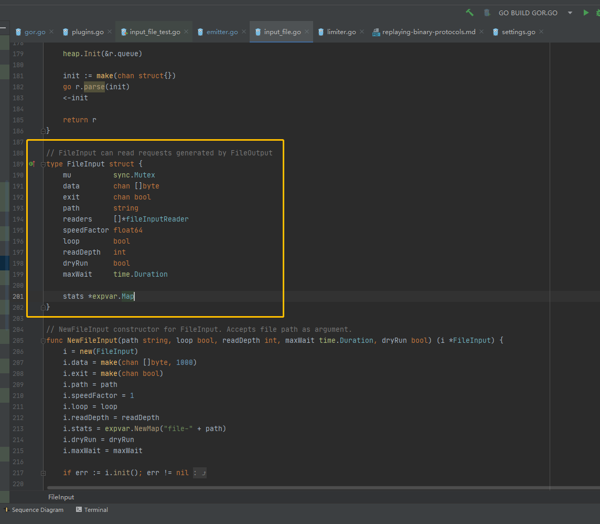Close the settings.go tab

(541, 32)
